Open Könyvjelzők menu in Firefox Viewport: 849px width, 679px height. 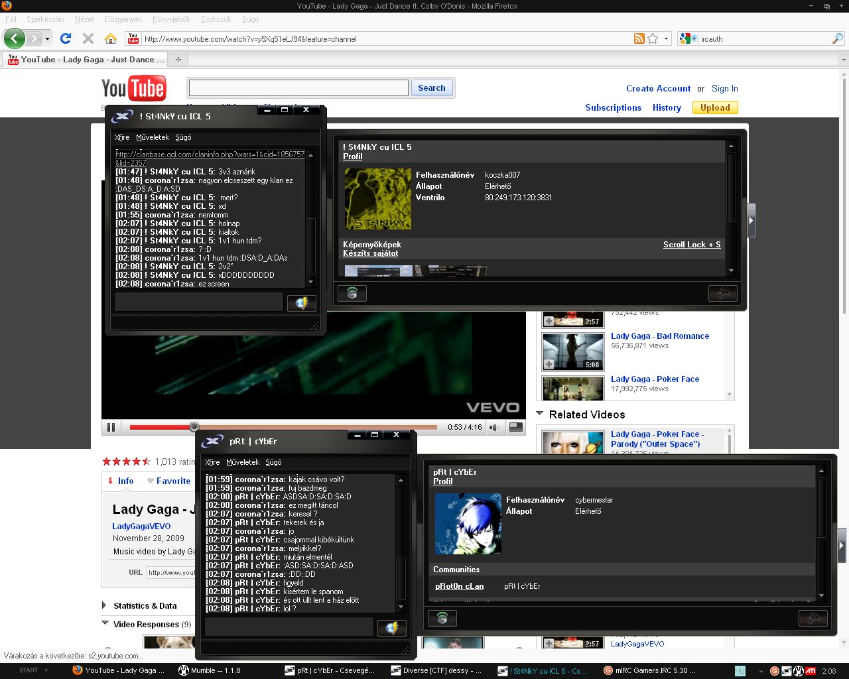(x=170, y=19)
